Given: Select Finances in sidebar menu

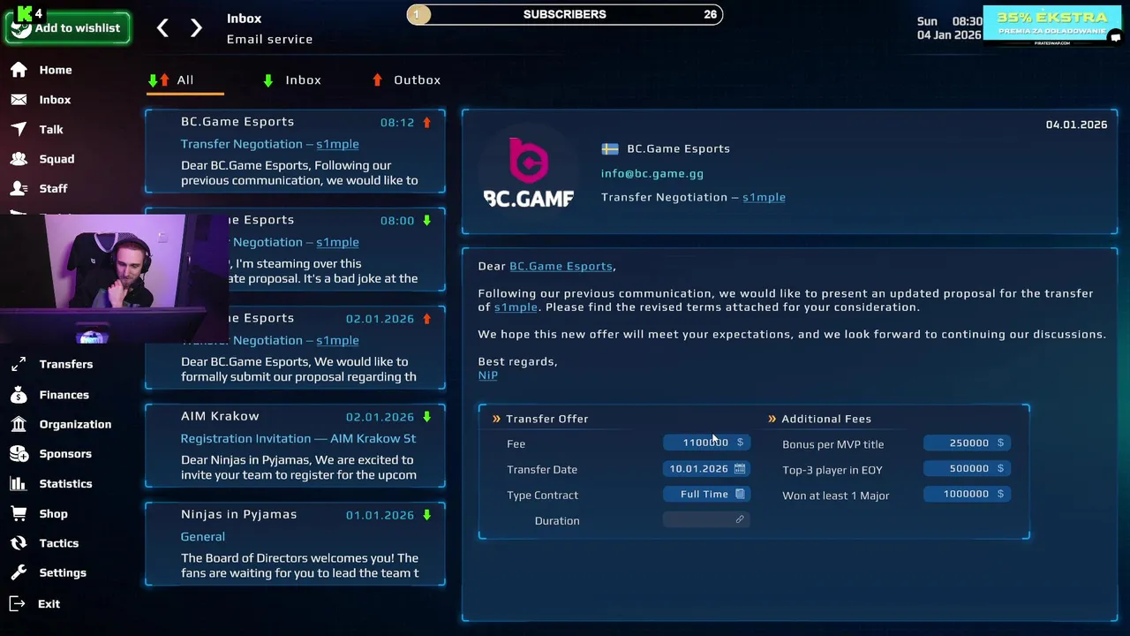Looking at the screenshot, I should [64, 395].
